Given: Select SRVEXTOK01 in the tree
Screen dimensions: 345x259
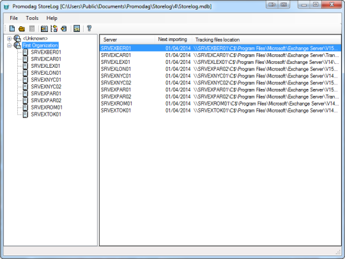Looking at the screenshot, I should [x=46, y=114].
